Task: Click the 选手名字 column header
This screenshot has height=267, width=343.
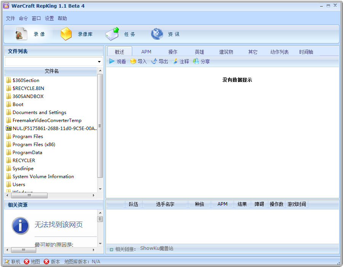Action: [x=165, y=204]
